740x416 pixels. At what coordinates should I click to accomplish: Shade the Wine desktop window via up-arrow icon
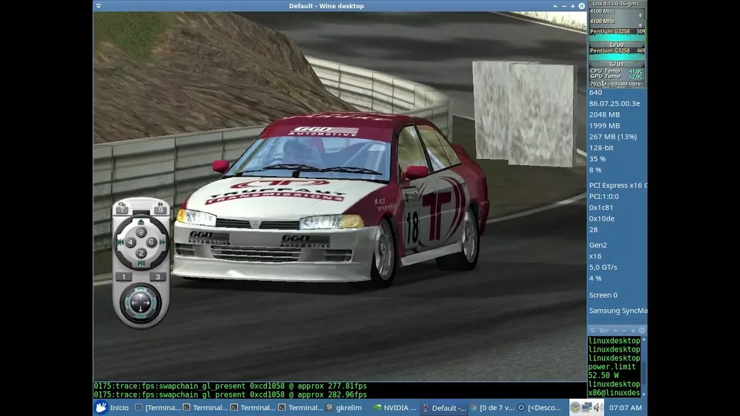556,6
